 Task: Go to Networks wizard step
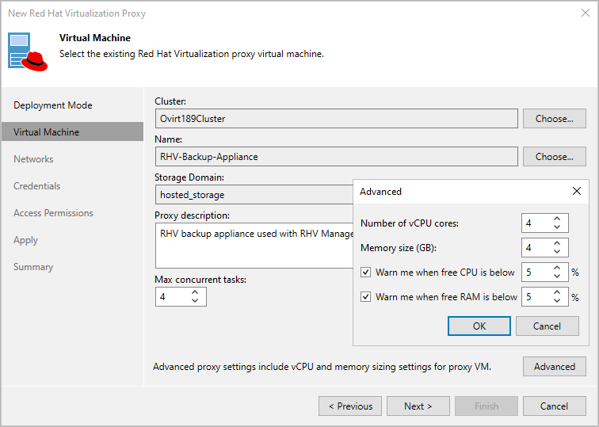(33, 159)
